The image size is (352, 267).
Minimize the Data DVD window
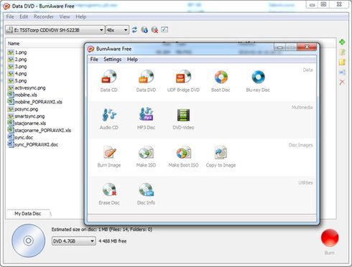(312, 4)
